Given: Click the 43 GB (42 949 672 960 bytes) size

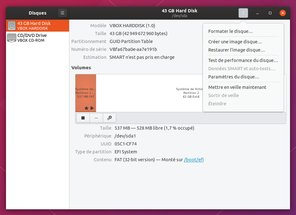Looking at the screenshot, I should click(x=138, y=34).
